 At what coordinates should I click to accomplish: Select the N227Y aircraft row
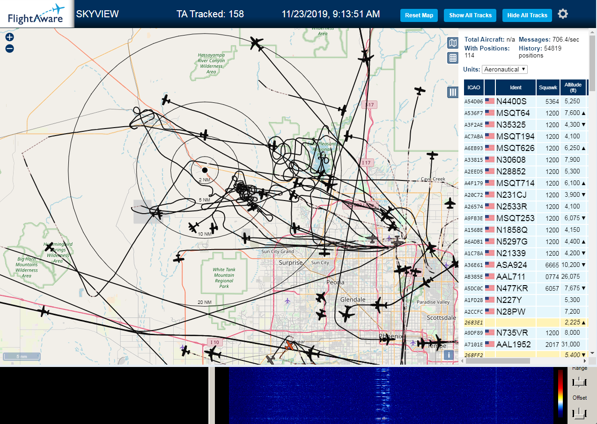526,300
